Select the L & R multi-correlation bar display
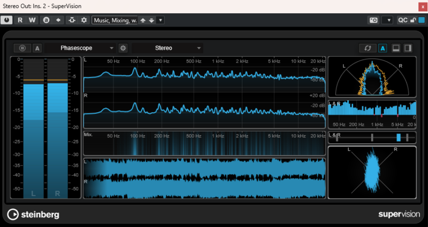The width and height of the screenshot is (428, 227). click(372, 114)
